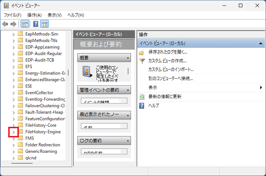Image resolution: width=266 pixels, height=176 pixels.
Task: Click the Forward arrow toolbar icon
Action: [x=14, y=24]
